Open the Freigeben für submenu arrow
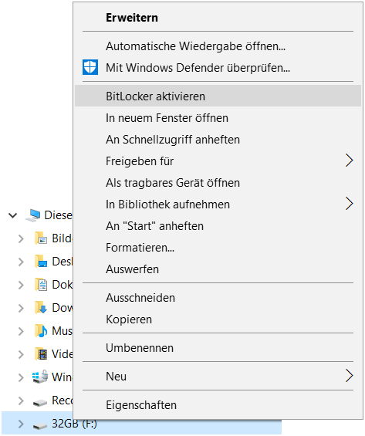365x436 pixels. pos(349,161)
